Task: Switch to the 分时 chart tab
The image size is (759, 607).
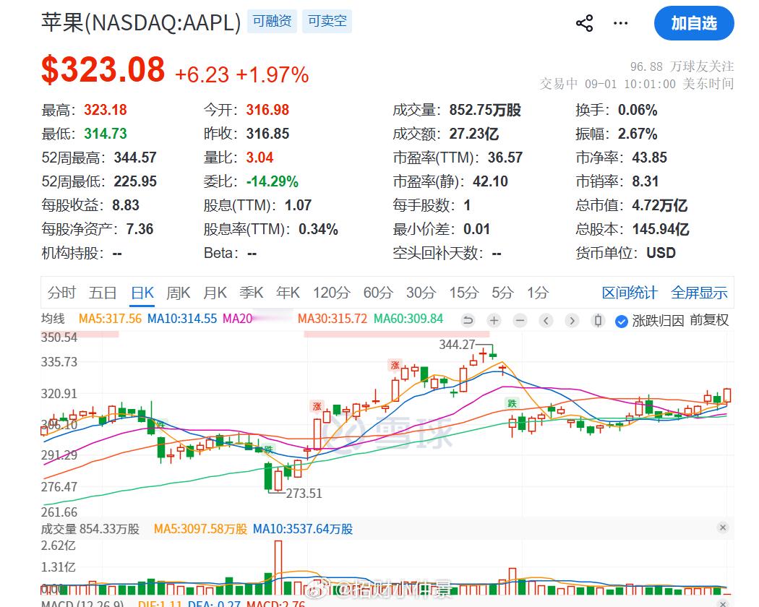Action: pyautogui.click(x=61, y=293)
